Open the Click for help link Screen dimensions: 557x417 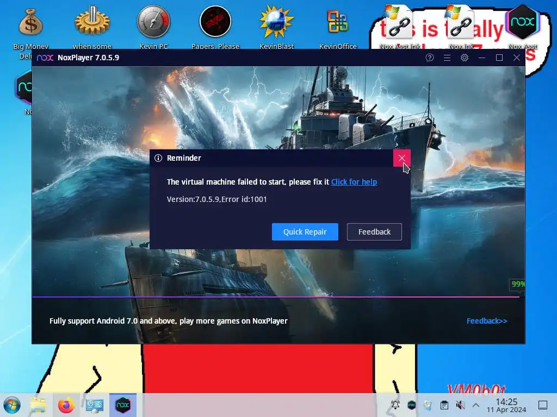[x=354, y=182]
